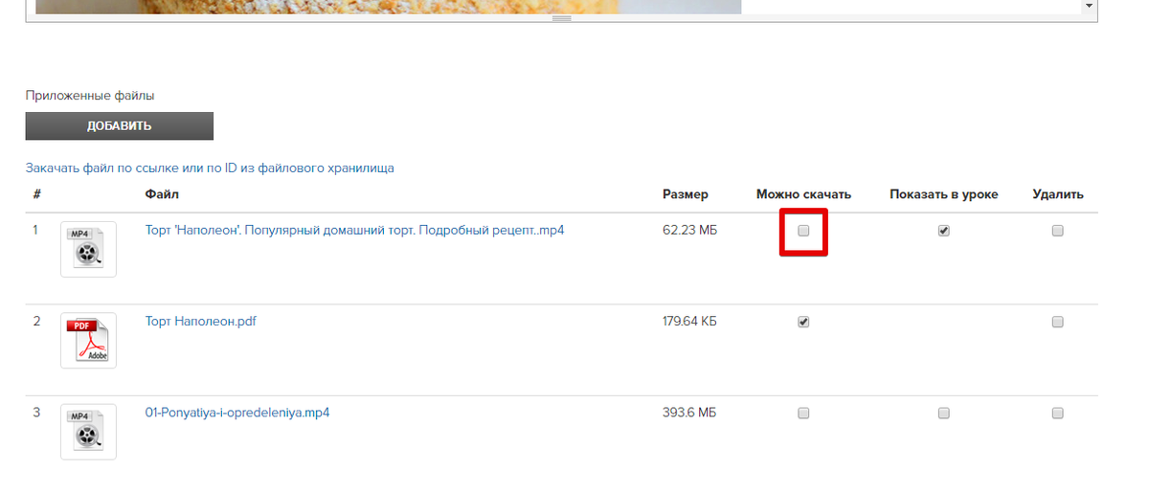Tick 'Удалить' checkbox for Торт Наполеон.pdf

click(x=1057, y=322)
